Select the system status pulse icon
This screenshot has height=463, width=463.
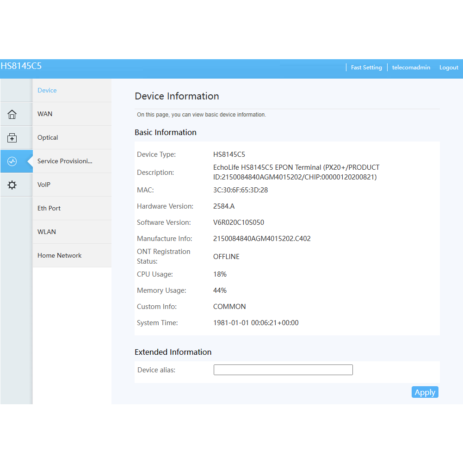[12, 161]
